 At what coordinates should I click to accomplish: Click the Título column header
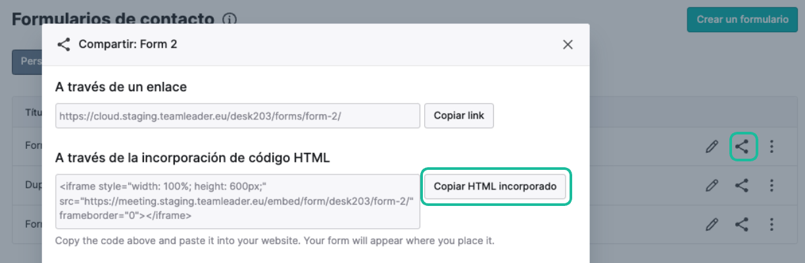[33, 111]
